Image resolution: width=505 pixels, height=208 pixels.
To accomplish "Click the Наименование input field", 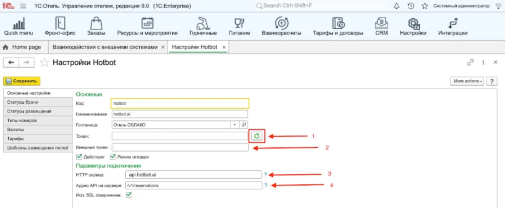I will 180,114.
